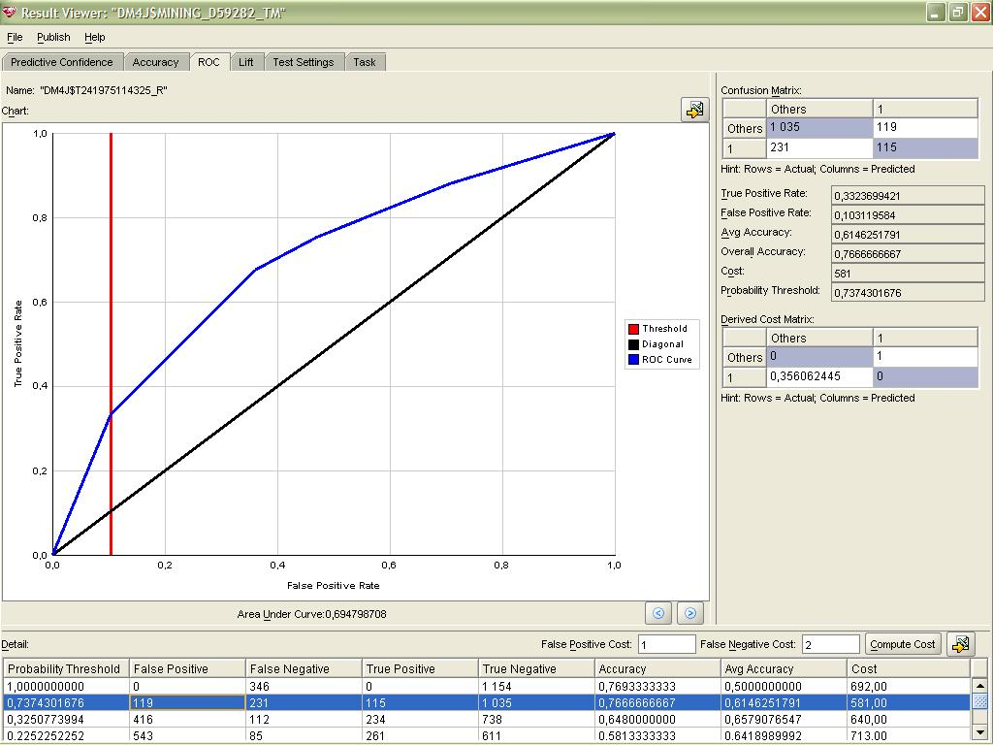
Task: Click the chart export icon above the ROC chart
Action: point(694,110)
